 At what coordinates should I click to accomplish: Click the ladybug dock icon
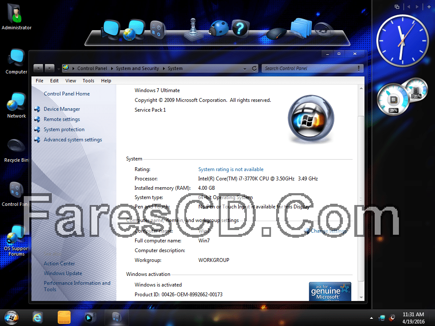point(219,28)
